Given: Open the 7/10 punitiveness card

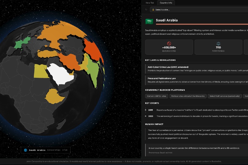Looking at the screenshot, I should (218, 47).
